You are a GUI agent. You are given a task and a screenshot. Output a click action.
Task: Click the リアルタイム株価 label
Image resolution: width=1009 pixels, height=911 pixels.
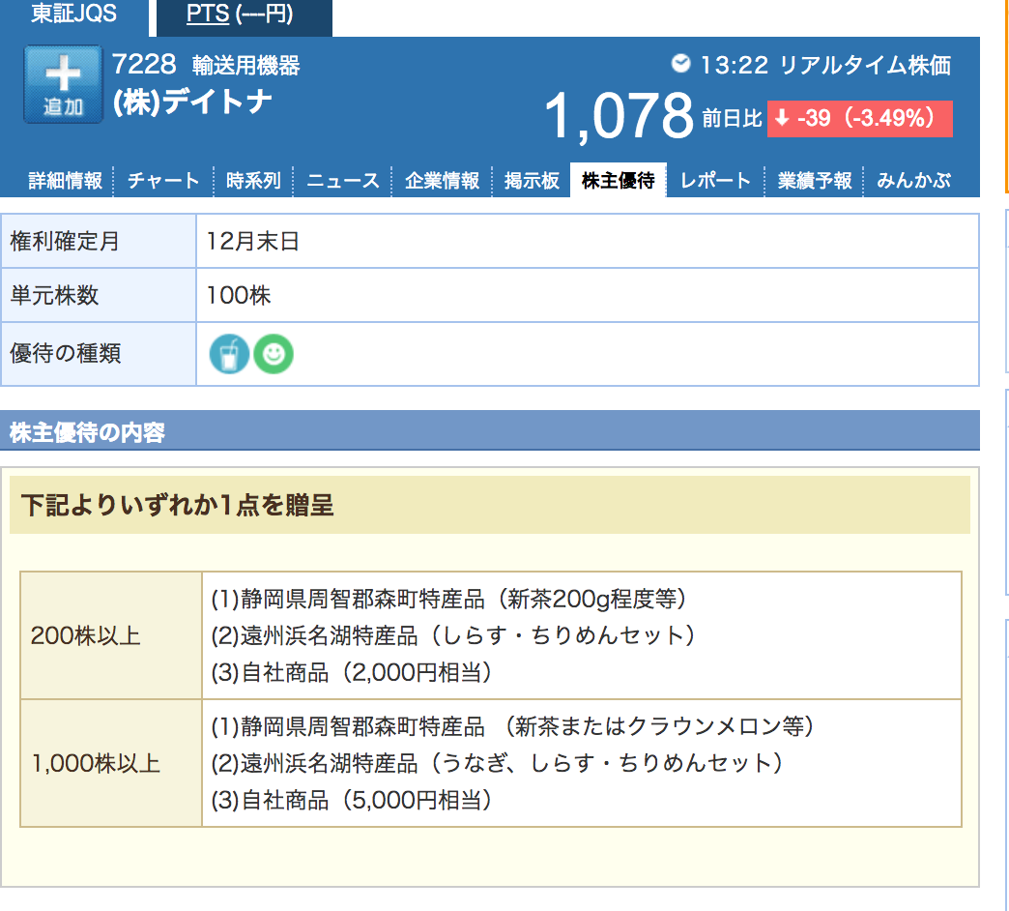[865, 65]
